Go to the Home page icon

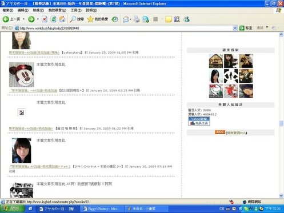(62, 19)
